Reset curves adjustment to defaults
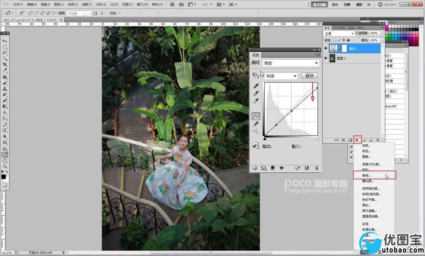Viewport: 425px width, 256px height. click(306, 168)
